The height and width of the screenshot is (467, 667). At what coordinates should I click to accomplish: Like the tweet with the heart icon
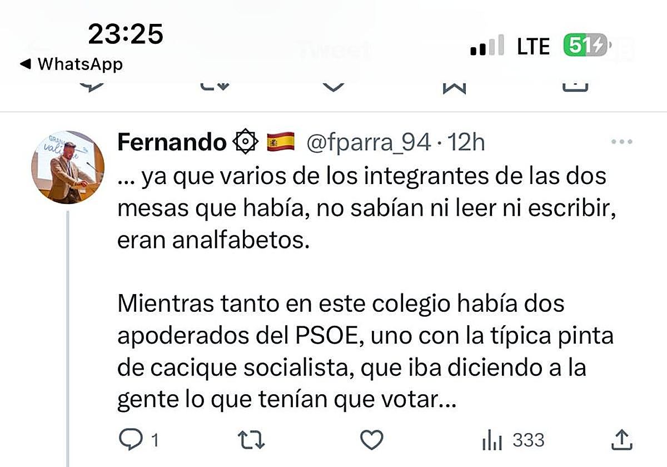pos(371,439)
